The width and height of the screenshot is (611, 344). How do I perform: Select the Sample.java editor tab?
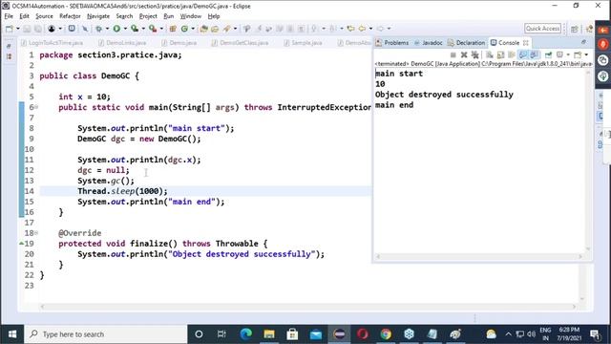coord(304,43)
